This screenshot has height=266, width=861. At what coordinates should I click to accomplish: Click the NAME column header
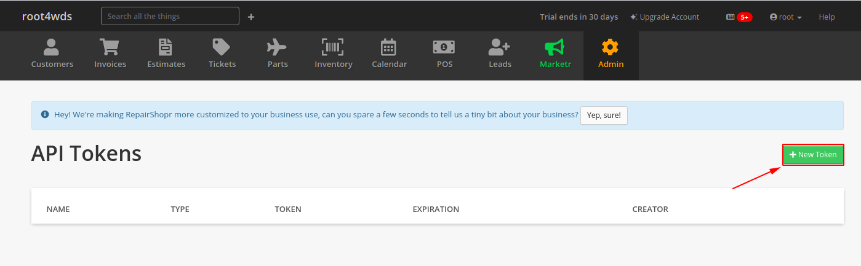pyautogui.click(x=58, y=209)
